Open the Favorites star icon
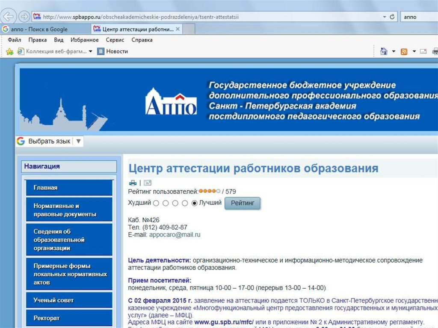Viewport: 438px width, 328px height. (x=9, y=51)
